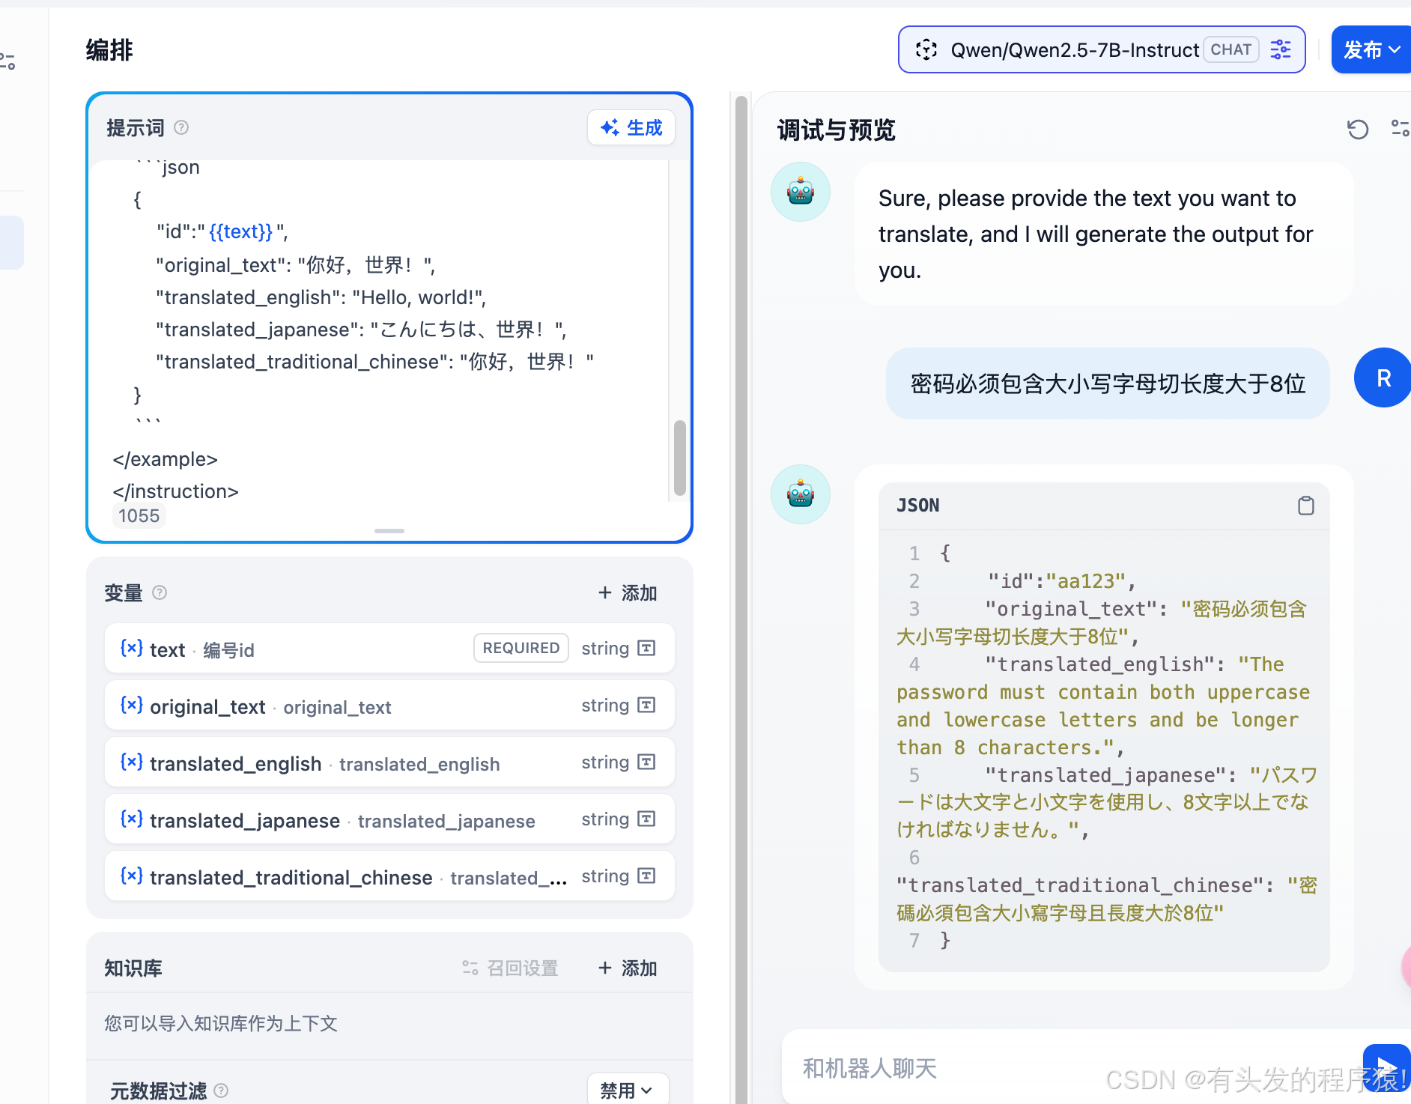
Task: Send the chat message
Action: [1386, 1068]
